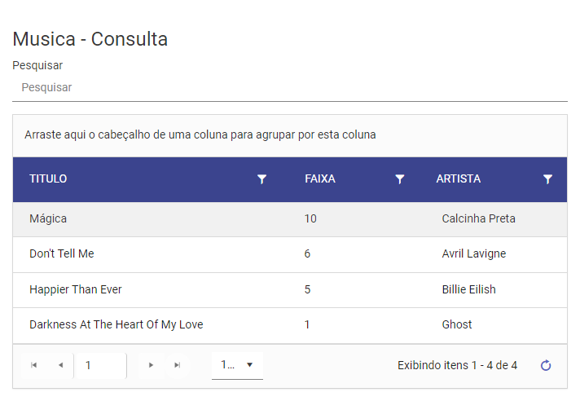Viewport: 580px width, 401px height.
Task: Select the Mágica row
Action: click(290, 219)
